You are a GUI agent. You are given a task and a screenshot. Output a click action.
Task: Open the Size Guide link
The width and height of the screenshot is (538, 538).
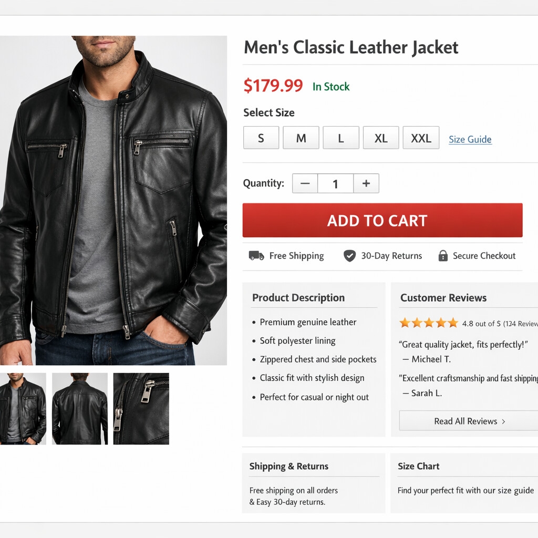coord(470,139)
